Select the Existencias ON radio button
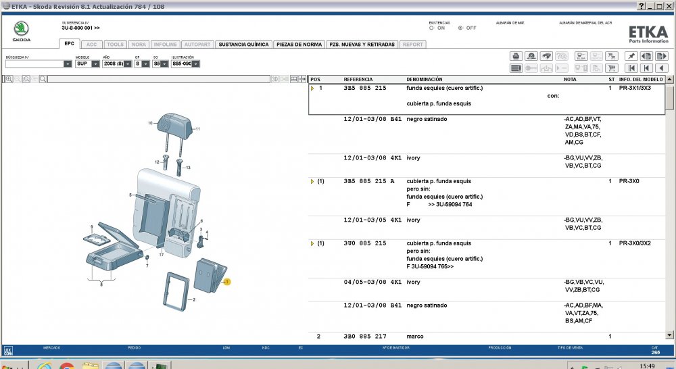Screen dimensions: 676x369 tap(431, 28)
